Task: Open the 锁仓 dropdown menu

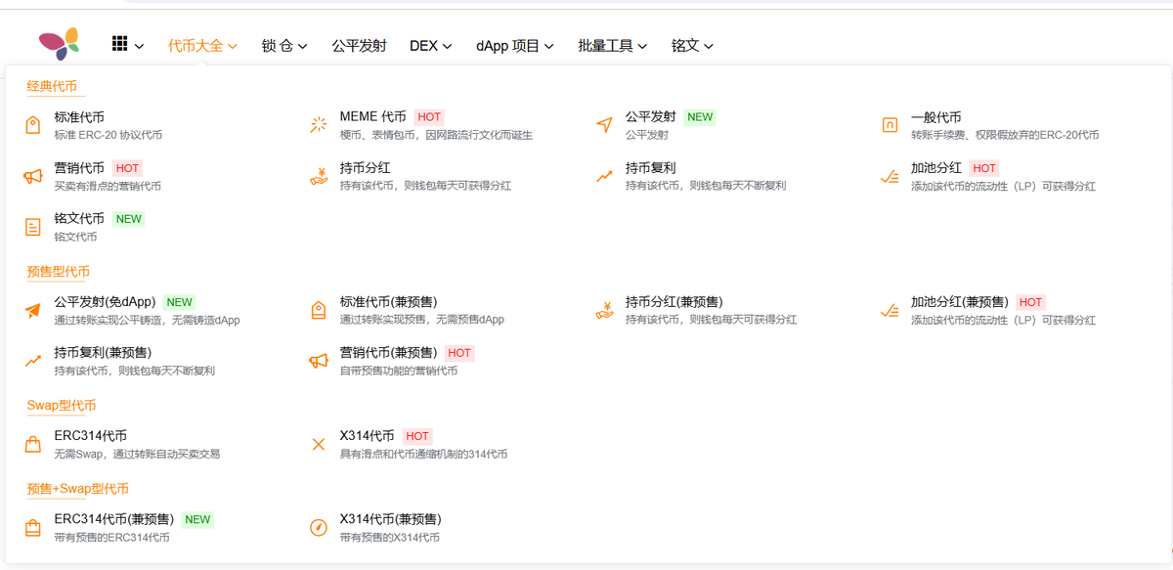Action: (284, 45)
